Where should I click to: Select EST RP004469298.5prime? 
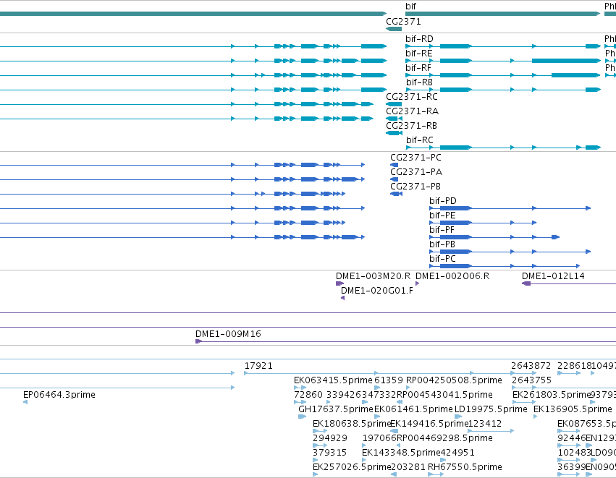(x=444, y=438)
